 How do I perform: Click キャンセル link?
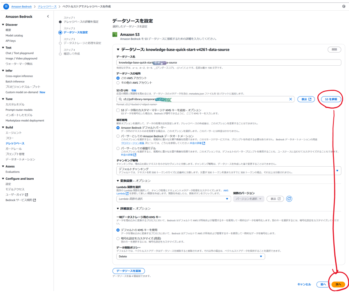point(304,284)
